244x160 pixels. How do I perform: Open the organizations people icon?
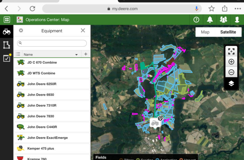(x=223, y=20)
